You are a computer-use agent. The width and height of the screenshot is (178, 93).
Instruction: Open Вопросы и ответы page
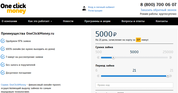(x=133, y=21)
